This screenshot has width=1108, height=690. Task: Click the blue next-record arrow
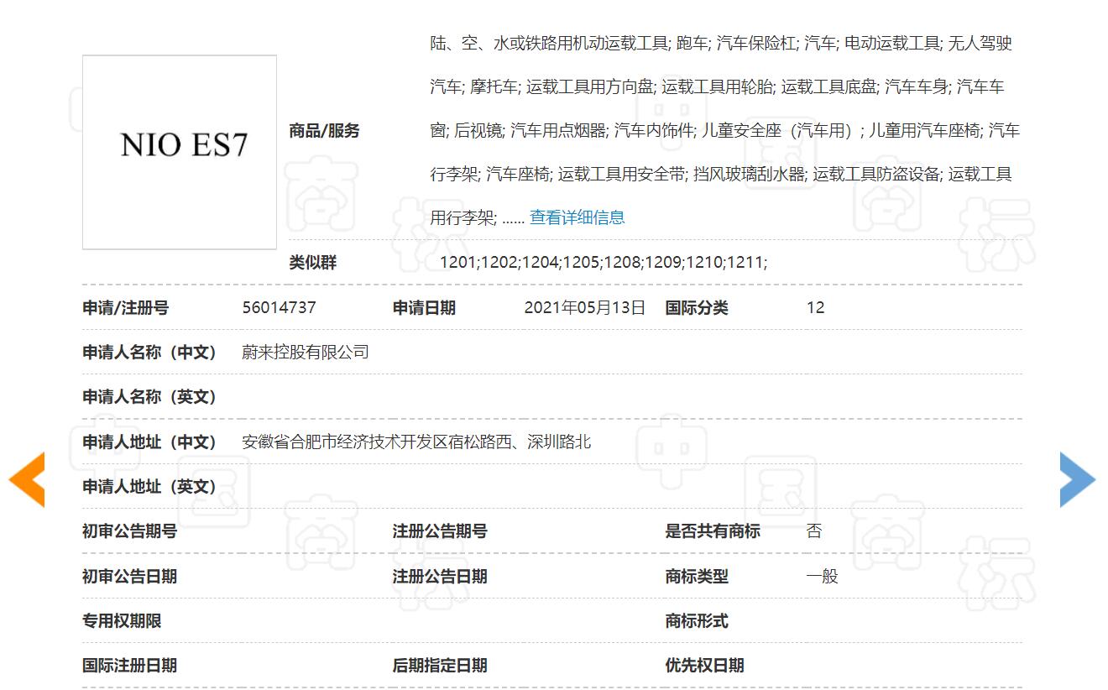[1079, 479]
